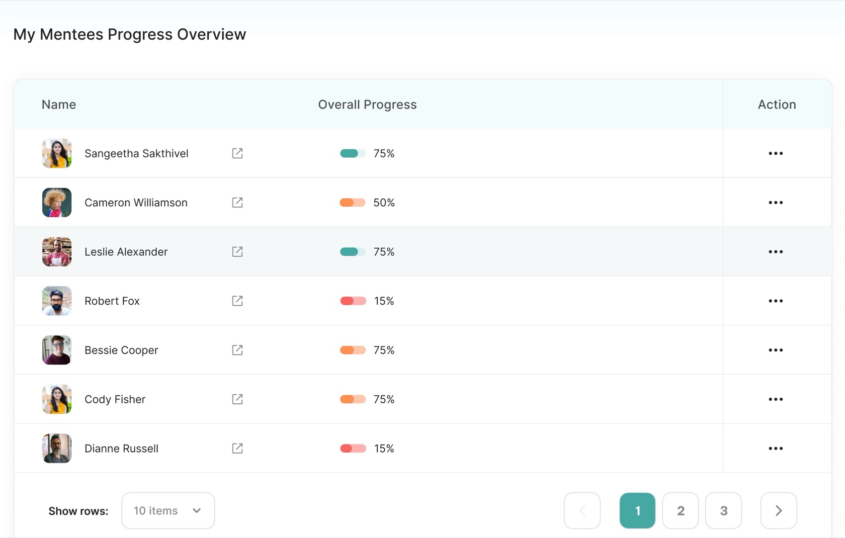
Task: Click Sangeetha Sakthivel's avatar photo
Action: pyautogui.click(x=57, y=153)
